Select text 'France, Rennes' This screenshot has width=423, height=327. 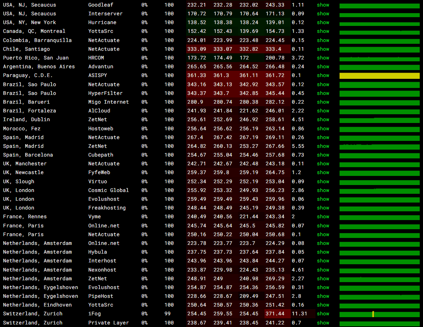tap(25, 216)
